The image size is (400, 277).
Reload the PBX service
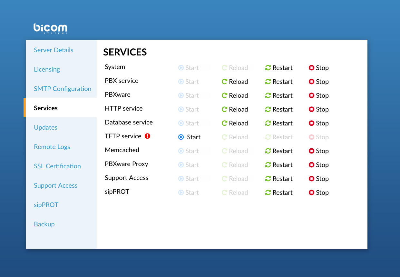click(235, 82)
